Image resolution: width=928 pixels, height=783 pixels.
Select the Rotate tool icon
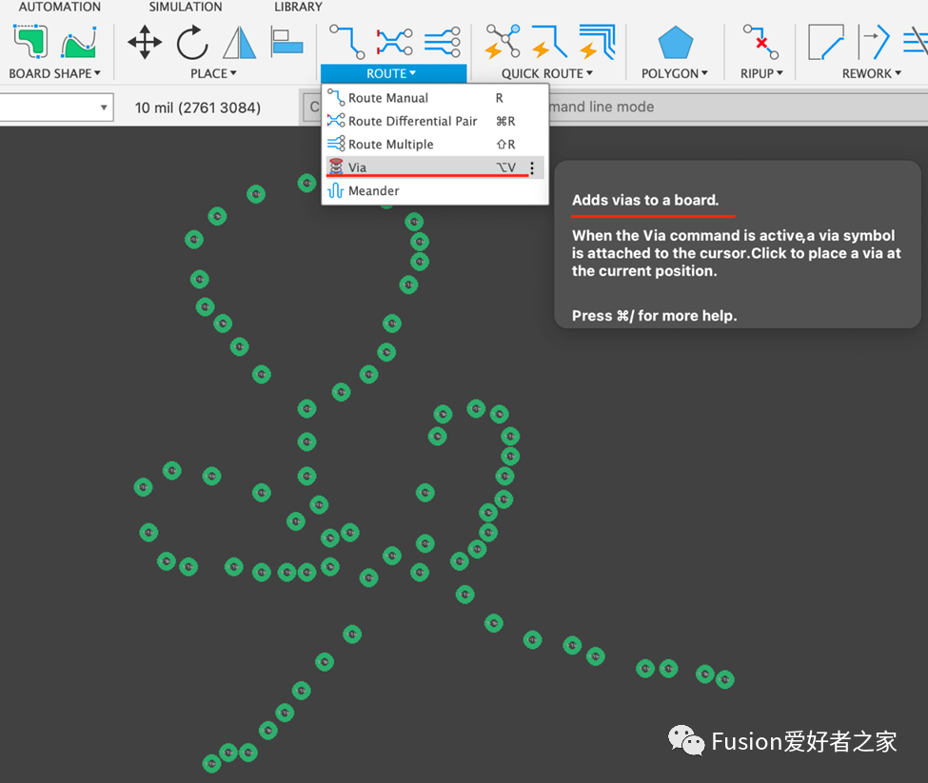click(192, 42)
